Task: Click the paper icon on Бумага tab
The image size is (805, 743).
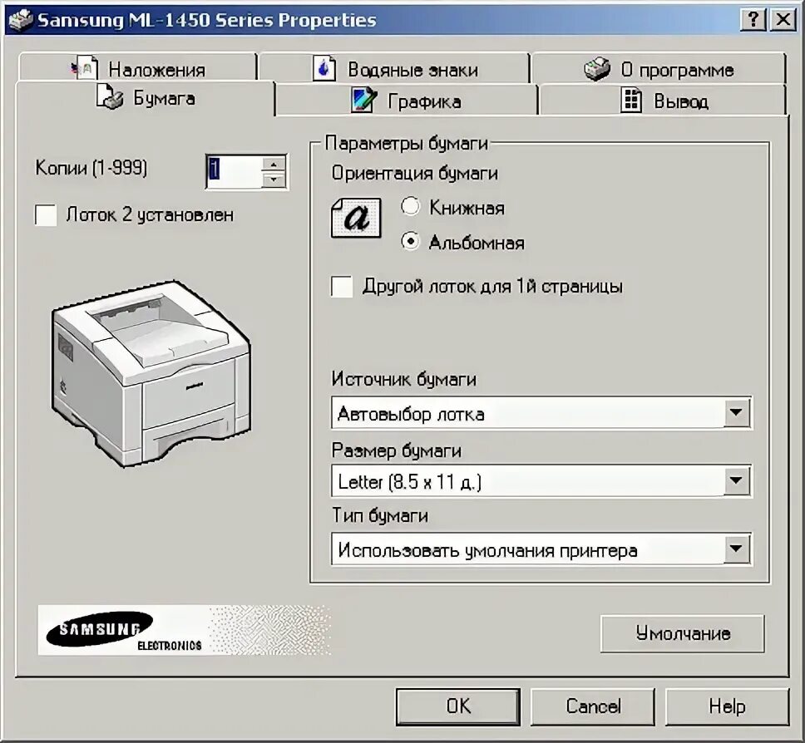Action: [x=110, y=97]
